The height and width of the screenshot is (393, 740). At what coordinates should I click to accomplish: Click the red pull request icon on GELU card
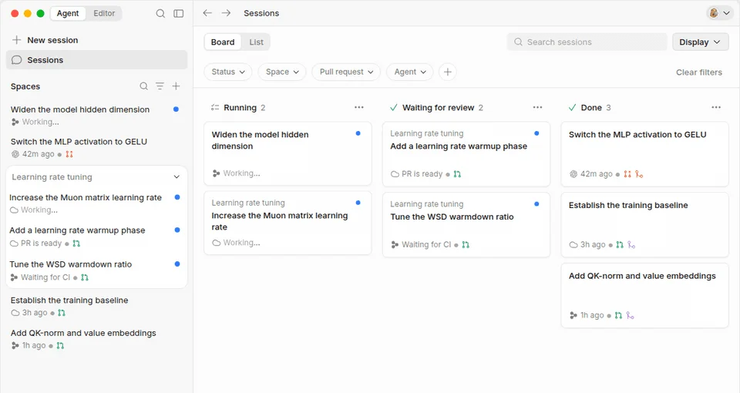click(x=627, y=173)
